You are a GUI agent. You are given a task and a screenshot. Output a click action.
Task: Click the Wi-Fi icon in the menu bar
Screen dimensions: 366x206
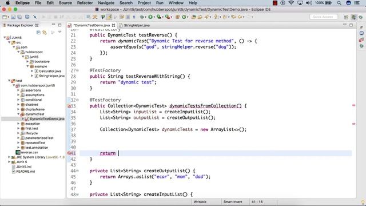coord(291,3)
